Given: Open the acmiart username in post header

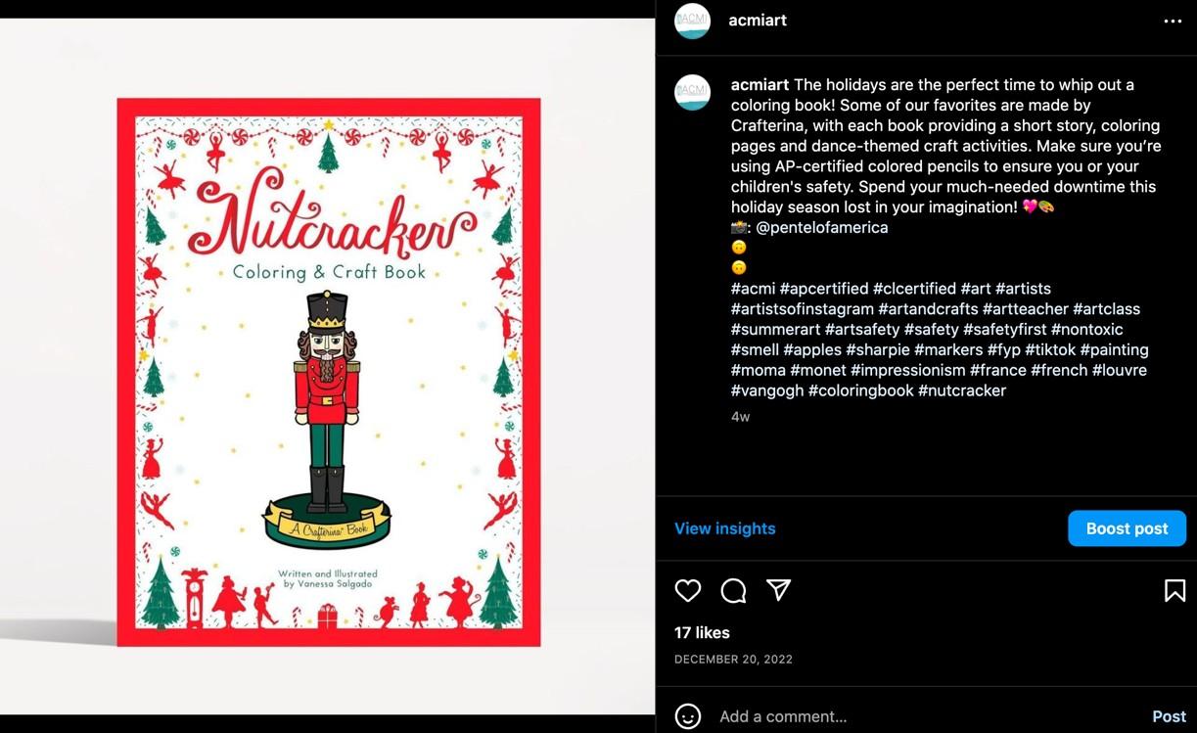Looking at the screenshot, I should pos(758,21).
